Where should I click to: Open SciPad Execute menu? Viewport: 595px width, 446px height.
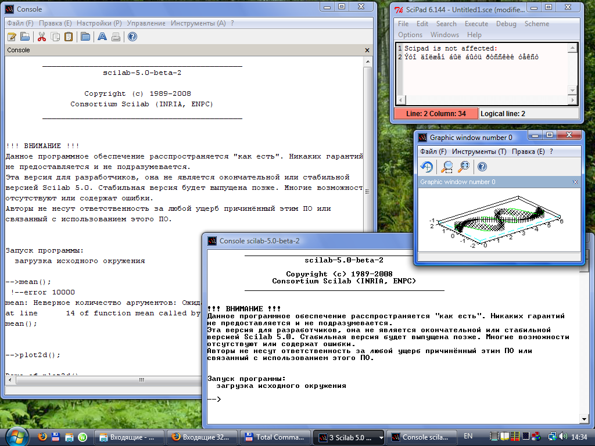(x=476, y=23)
